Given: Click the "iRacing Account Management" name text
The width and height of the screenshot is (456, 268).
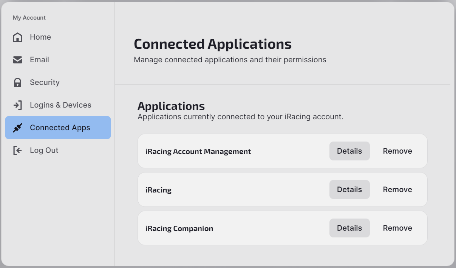Looking at the screenshot, I should tap(198, 151).
